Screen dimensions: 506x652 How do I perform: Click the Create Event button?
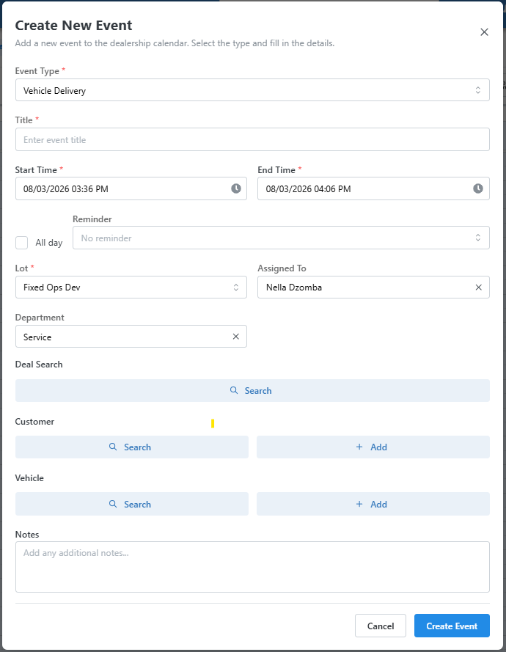coord(452,626)
